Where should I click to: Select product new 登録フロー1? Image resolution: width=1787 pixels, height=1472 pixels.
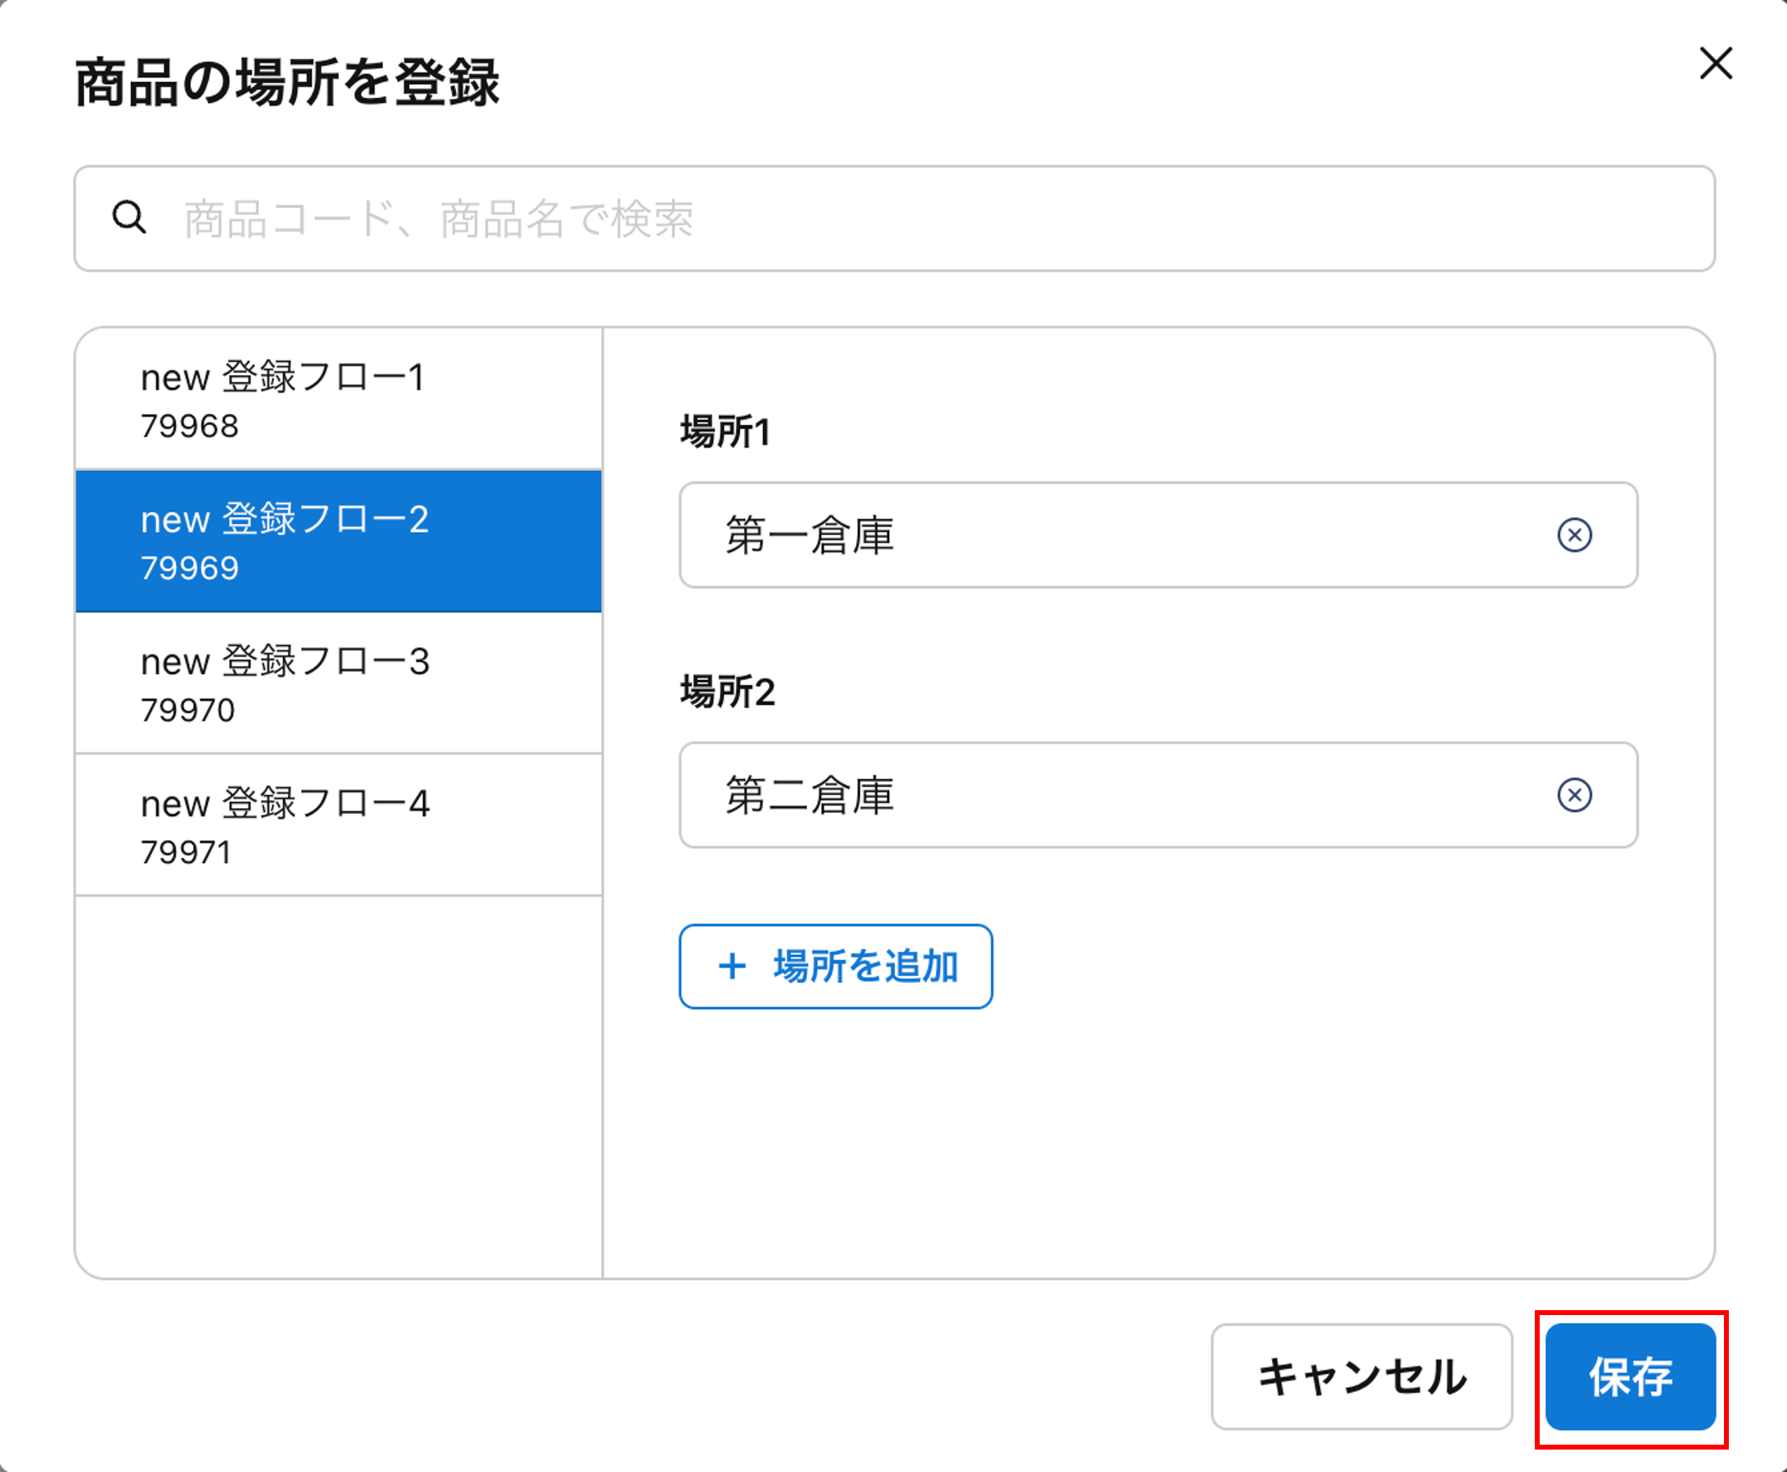click(338, 399)
